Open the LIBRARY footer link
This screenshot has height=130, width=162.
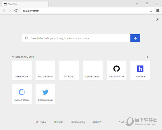coord(97,122)
